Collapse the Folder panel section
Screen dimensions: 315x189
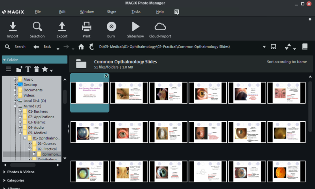click(4, 60)
